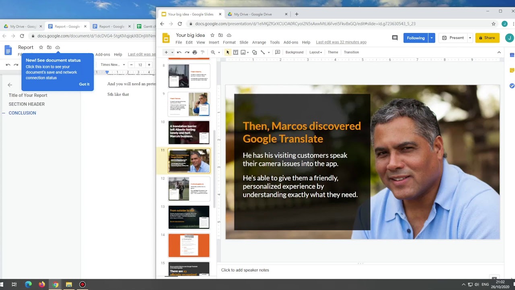The height and width of the screenshot is (290, 515).
Task: Open the Tools menu in Slides
Action: [275, 42]
